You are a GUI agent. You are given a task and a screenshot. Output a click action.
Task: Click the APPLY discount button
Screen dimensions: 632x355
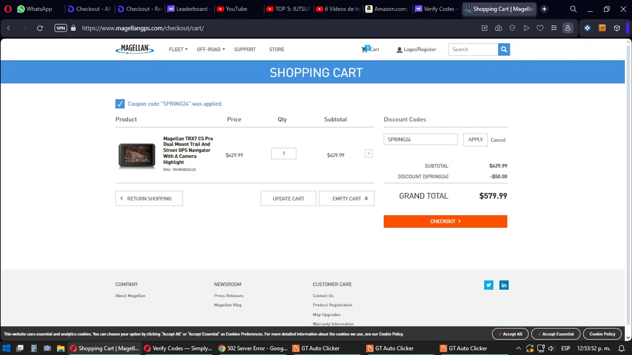(475, 139)
